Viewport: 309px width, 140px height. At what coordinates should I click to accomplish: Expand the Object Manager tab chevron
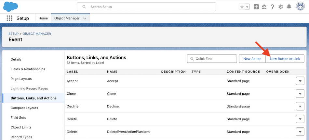[x=85, y=18]
